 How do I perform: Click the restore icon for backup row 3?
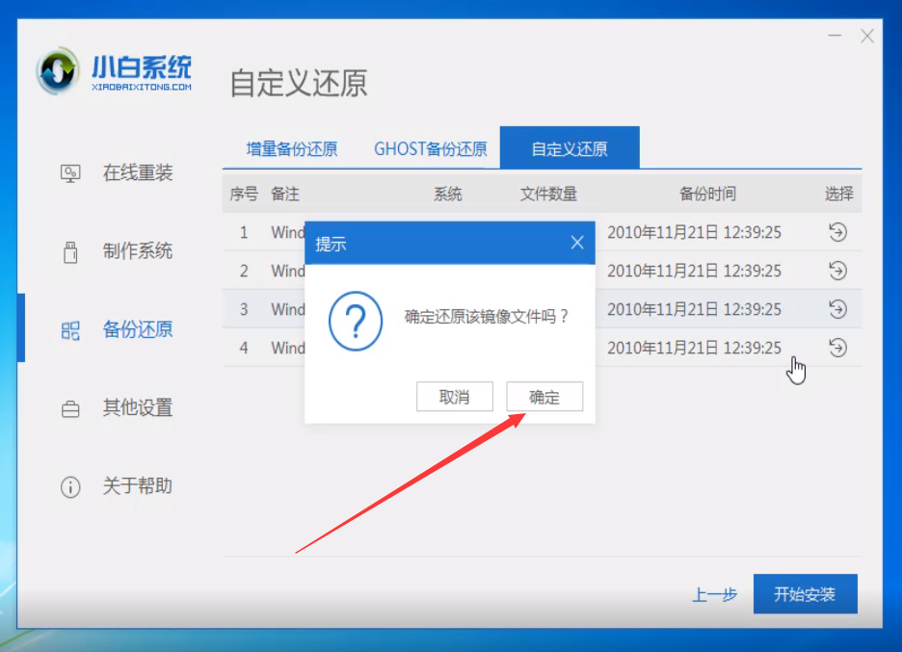coord(839,309)
